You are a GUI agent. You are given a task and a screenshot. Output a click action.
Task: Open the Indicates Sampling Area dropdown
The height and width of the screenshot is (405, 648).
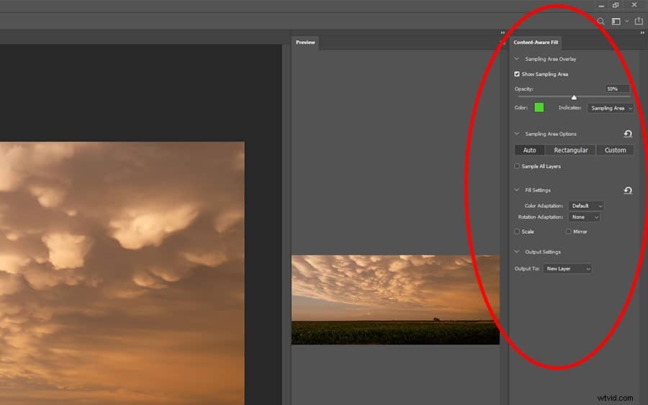[x=611, y=108]
